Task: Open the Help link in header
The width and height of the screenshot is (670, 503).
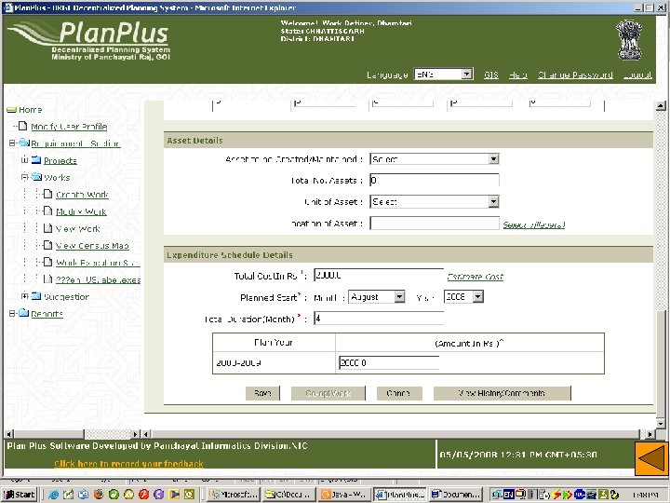Action: (x=517, y=75)
